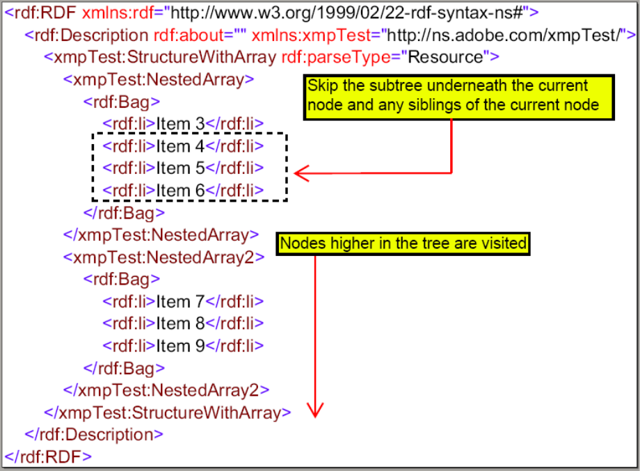Click the closing xmpTest:NestedArray tag
This screenshot has width=640, height=471.
pos(161,235)
